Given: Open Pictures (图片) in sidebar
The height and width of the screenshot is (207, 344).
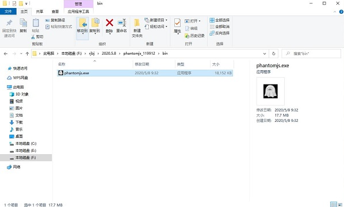Looking at the screenshot, I should click(16, 108).
